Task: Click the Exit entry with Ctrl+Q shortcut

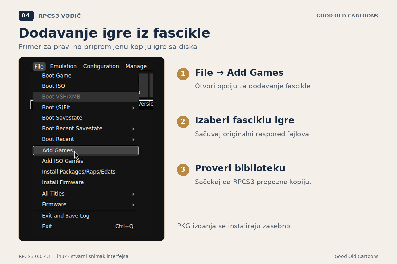Action: 86,226
